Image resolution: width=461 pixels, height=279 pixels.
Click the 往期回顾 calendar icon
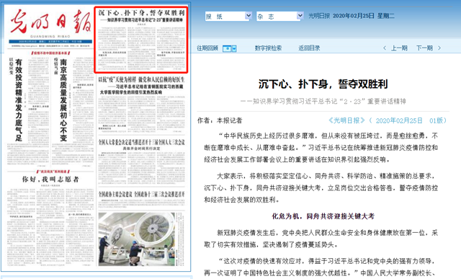point(227,48)
